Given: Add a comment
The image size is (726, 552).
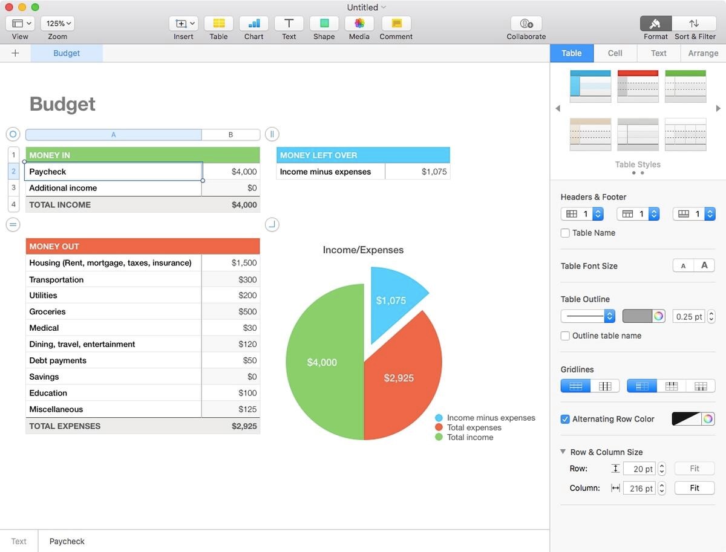Looking at the screenshot, I should 396,24.
